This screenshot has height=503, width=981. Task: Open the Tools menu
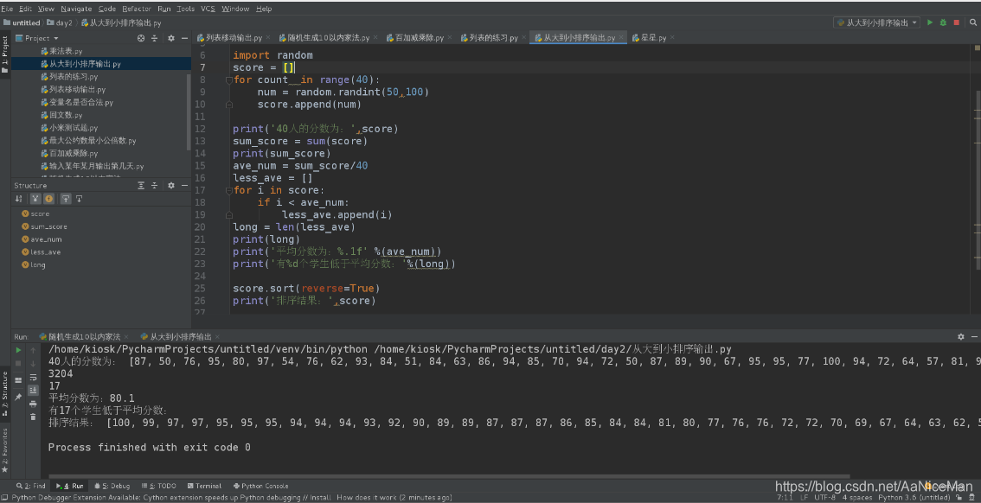coord(185,9)
